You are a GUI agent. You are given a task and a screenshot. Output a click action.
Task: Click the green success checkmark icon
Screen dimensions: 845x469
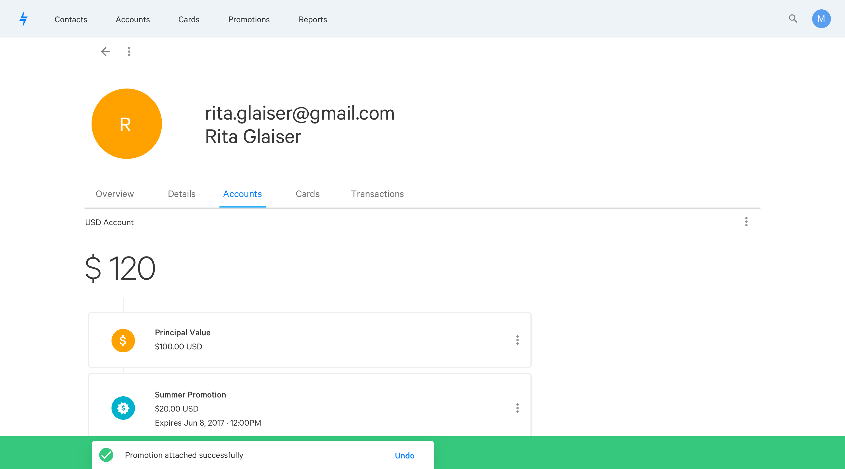[106, 455]
